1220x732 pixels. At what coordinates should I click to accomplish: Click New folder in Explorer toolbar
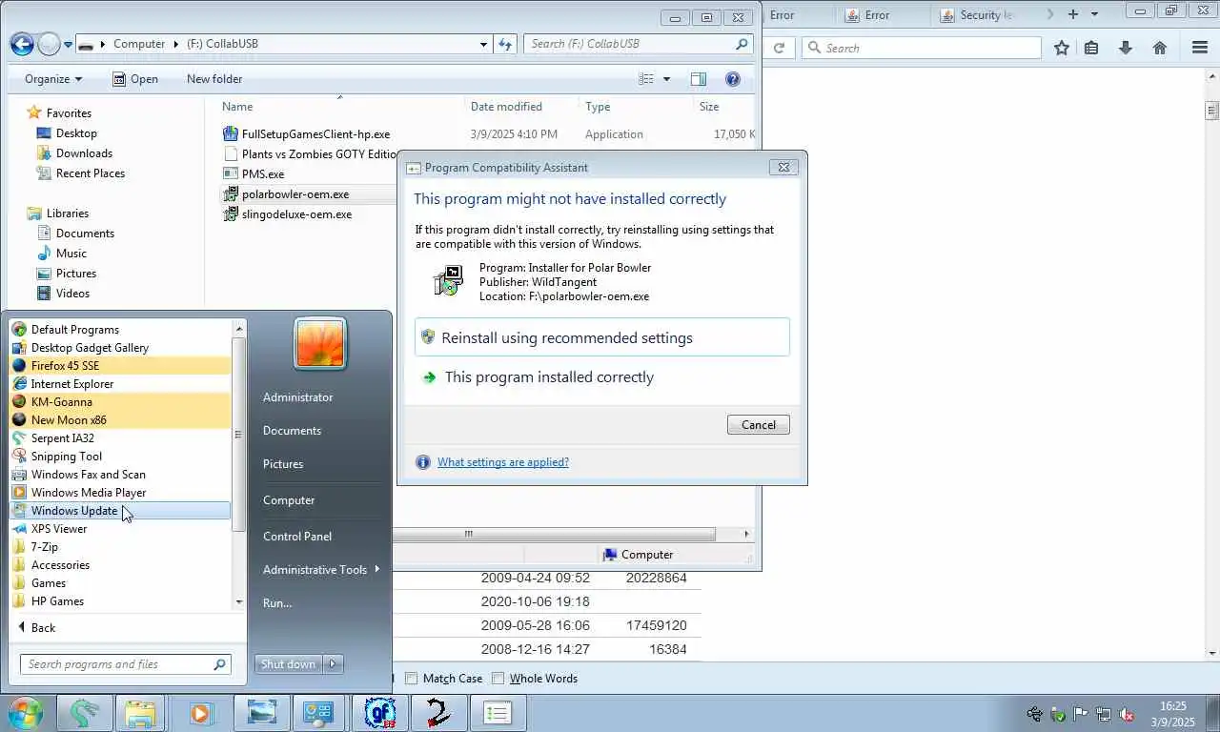click(x=214, y=79)
